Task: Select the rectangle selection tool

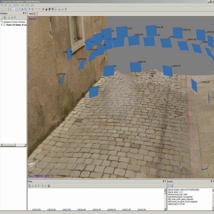Action: pos(16,9)
